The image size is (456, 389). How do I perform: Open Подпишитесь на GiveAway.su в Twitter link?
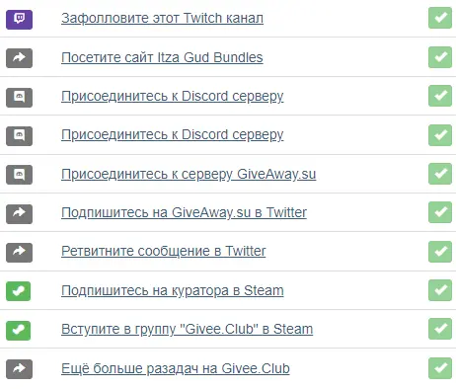[x=184, y=212]
